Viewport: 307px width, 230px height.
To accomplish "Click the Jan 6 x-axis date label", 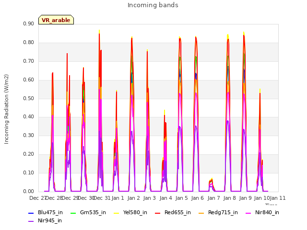I will [x=198, y=198].
